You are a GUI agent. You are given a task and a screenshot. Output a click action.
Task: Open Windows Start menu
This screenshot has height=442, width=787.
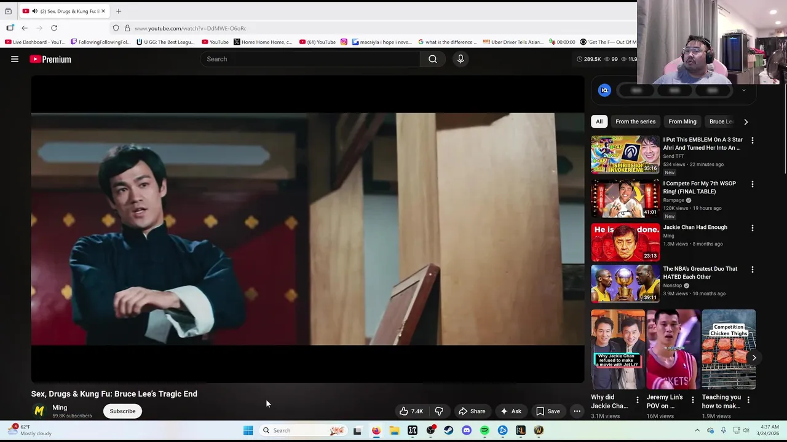point(248,430)
